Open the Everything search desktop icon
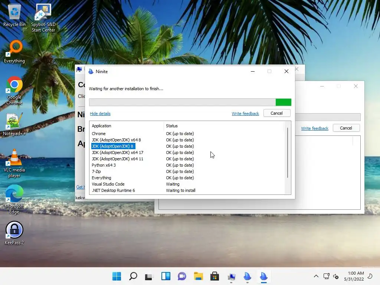This screenshot has height=285, width=380. click(x=14, y=52)
